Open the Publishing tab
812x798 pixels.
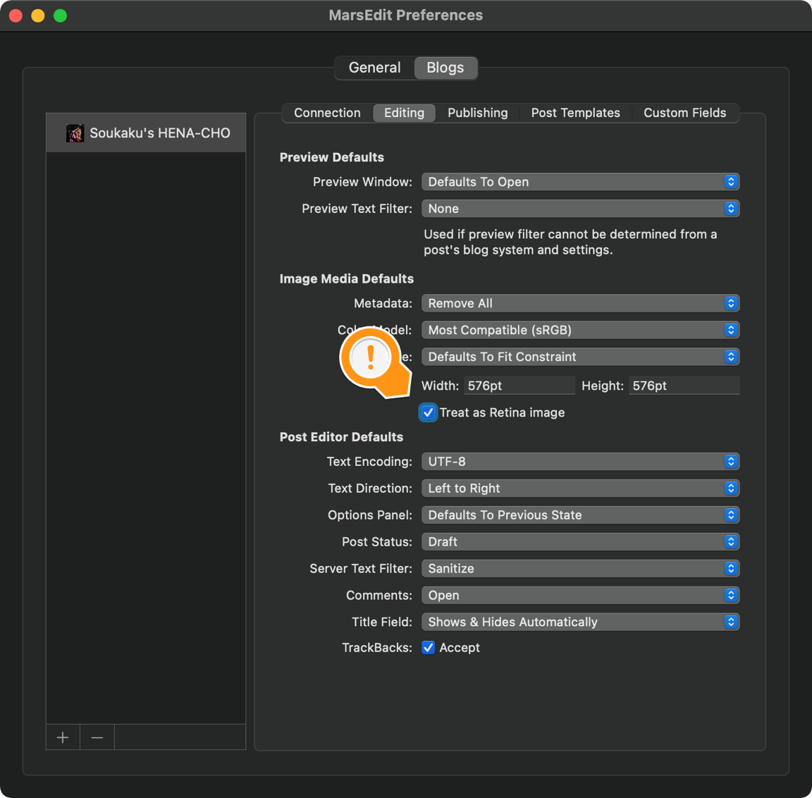(x=477, y=113)
